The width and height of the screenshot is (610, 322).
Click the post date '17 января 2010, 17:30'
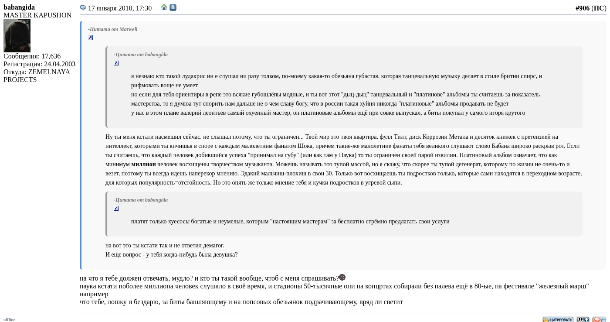(120, 8)
